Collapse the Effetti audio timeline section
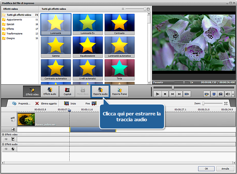This screenshot has height=174, width=237. (3, 144)
